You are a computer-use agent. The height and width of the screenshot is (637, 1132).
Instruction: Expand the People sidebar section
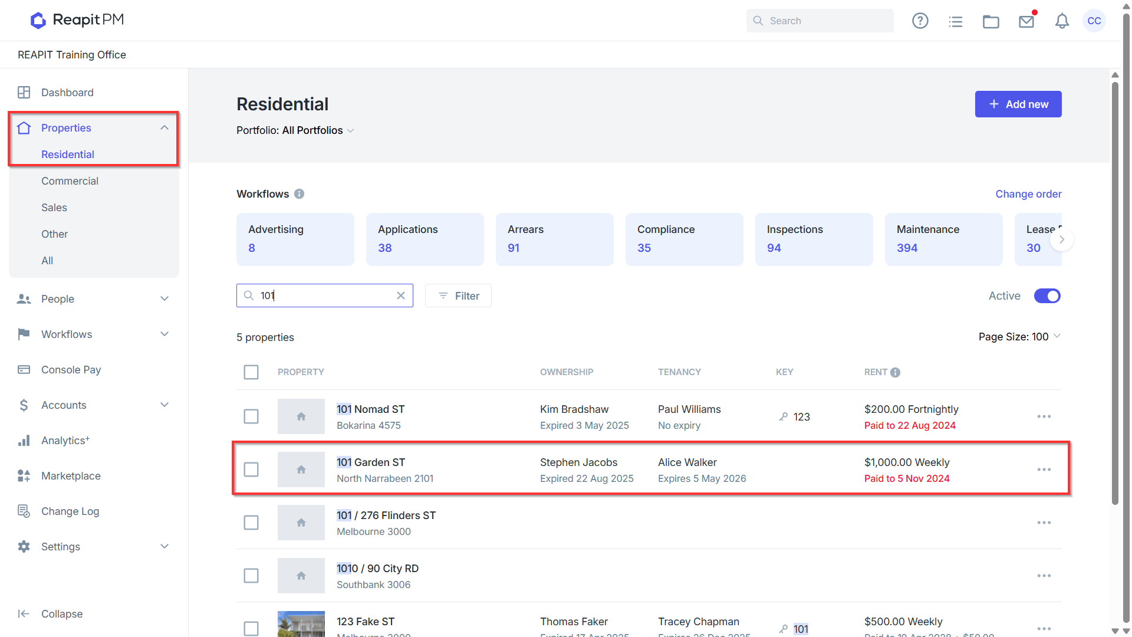(94, 299)
